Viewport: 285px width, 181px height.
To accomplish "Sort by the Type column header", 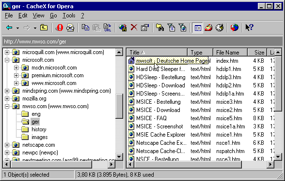I will pyautogui.click(x=200, y=53).
